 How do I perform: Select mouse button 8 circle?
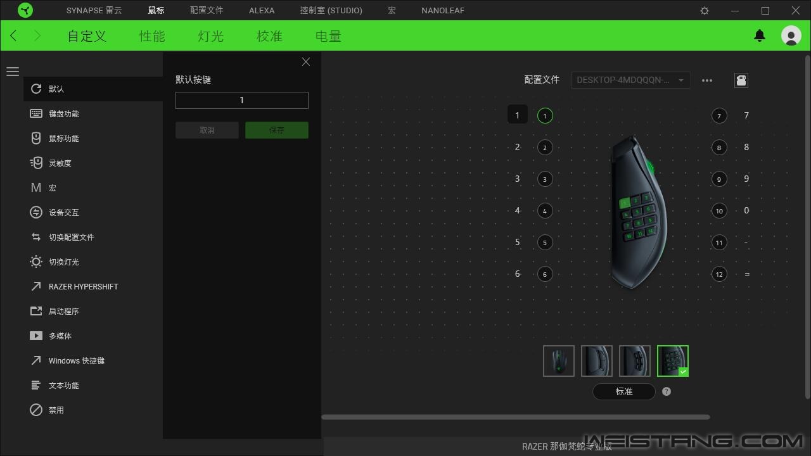(x=719, y=148)
